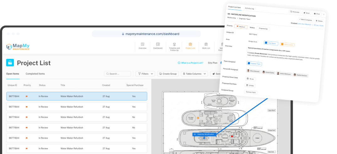This screenshot has height=154, width=337.
Task: Open the Medium priority selector
Action: [241, 27]
